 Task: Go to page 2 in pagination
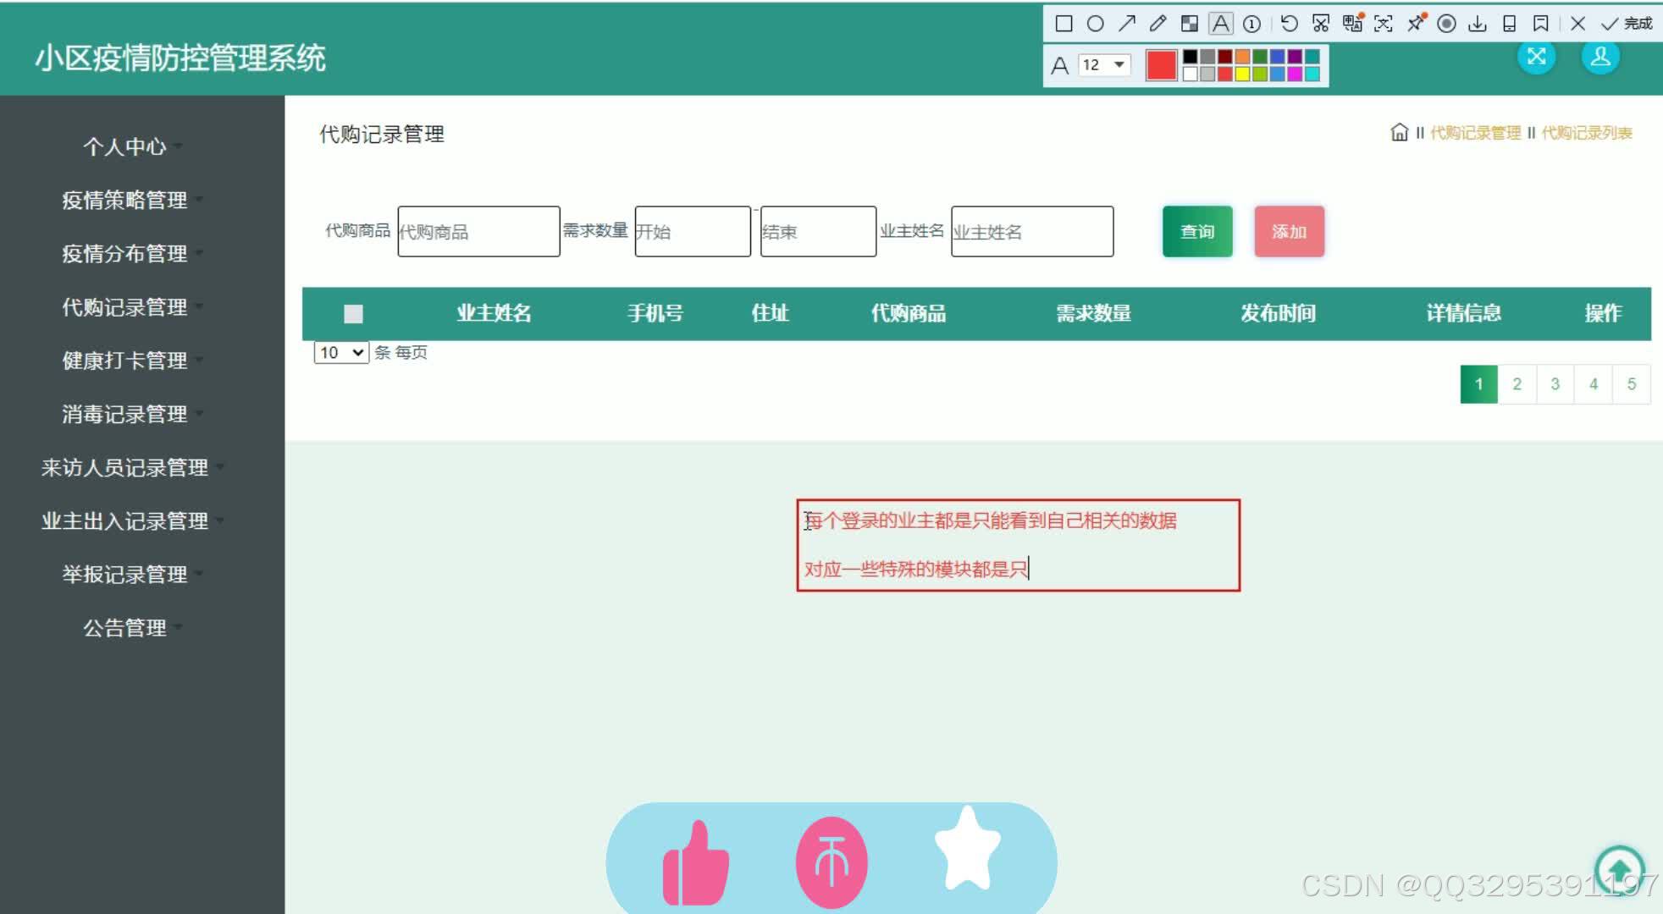(1517, 384)
